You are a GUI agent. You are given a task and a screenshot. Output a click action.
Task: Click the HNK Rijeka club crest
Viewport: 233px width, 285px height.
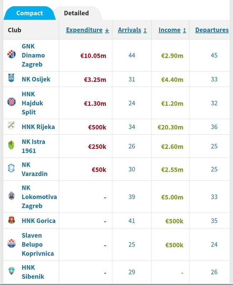(x=11, y=126)
